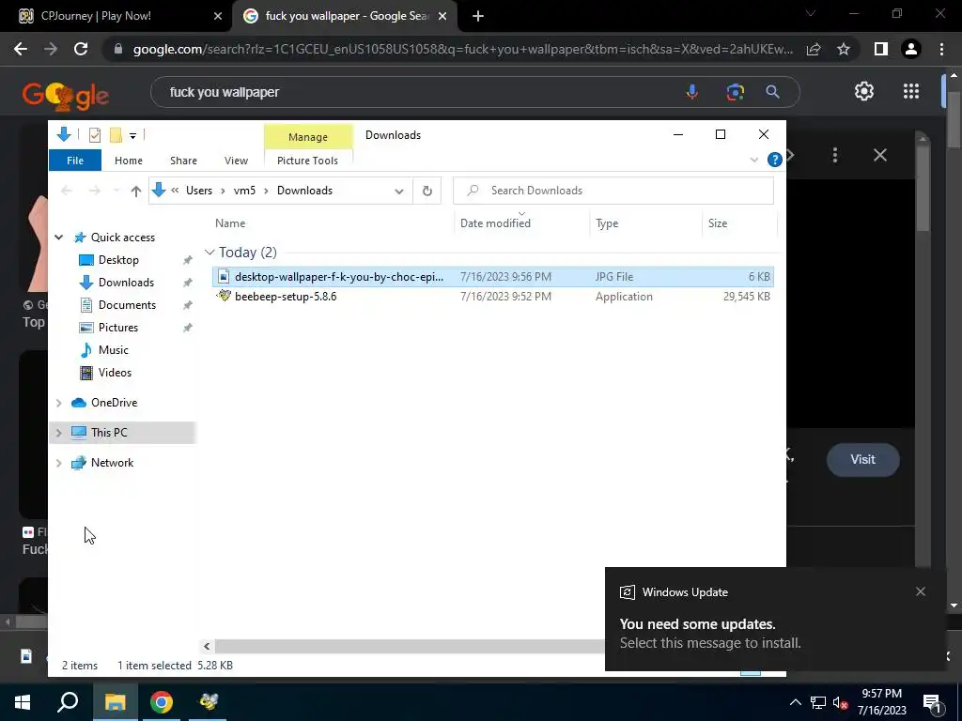The width and height of the screenshot is (962, 721).
Task: Click the pin icon next to Desktop
Action: click(x=188, y=260)
